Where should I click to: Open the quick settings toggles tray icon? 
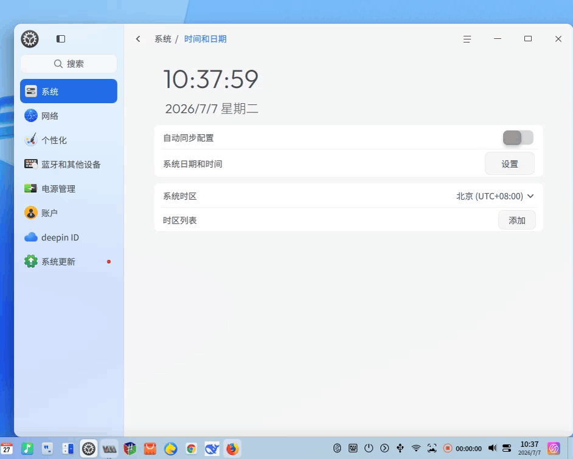(507, 448)
